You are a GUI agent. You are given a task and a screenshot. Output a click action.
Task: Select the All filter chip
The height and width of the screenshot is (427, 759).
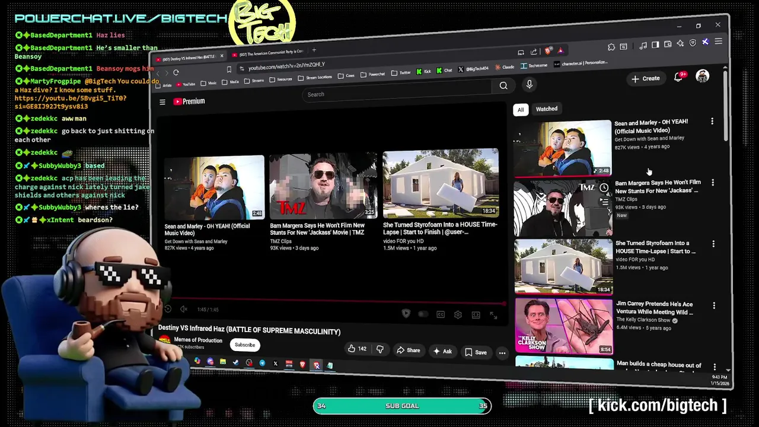pyautogui.click(x=520, y=109)
